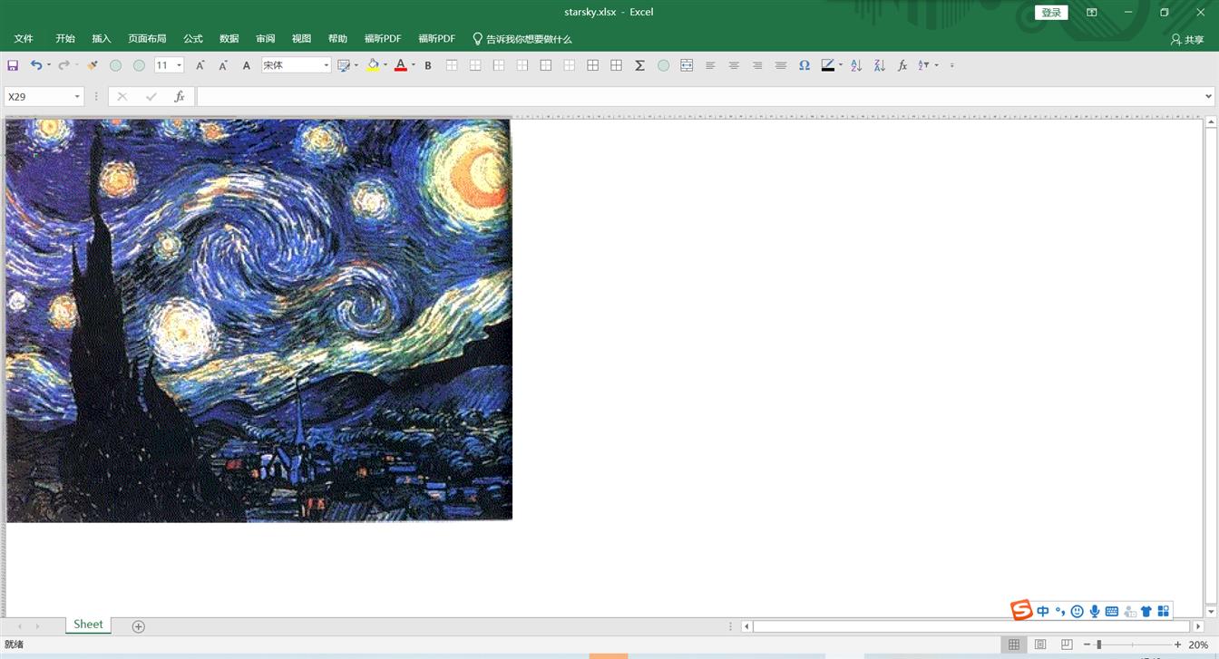Switch to Page Layout view
The height and width of the screenshot is (659, 1219).
(1040, 644)
